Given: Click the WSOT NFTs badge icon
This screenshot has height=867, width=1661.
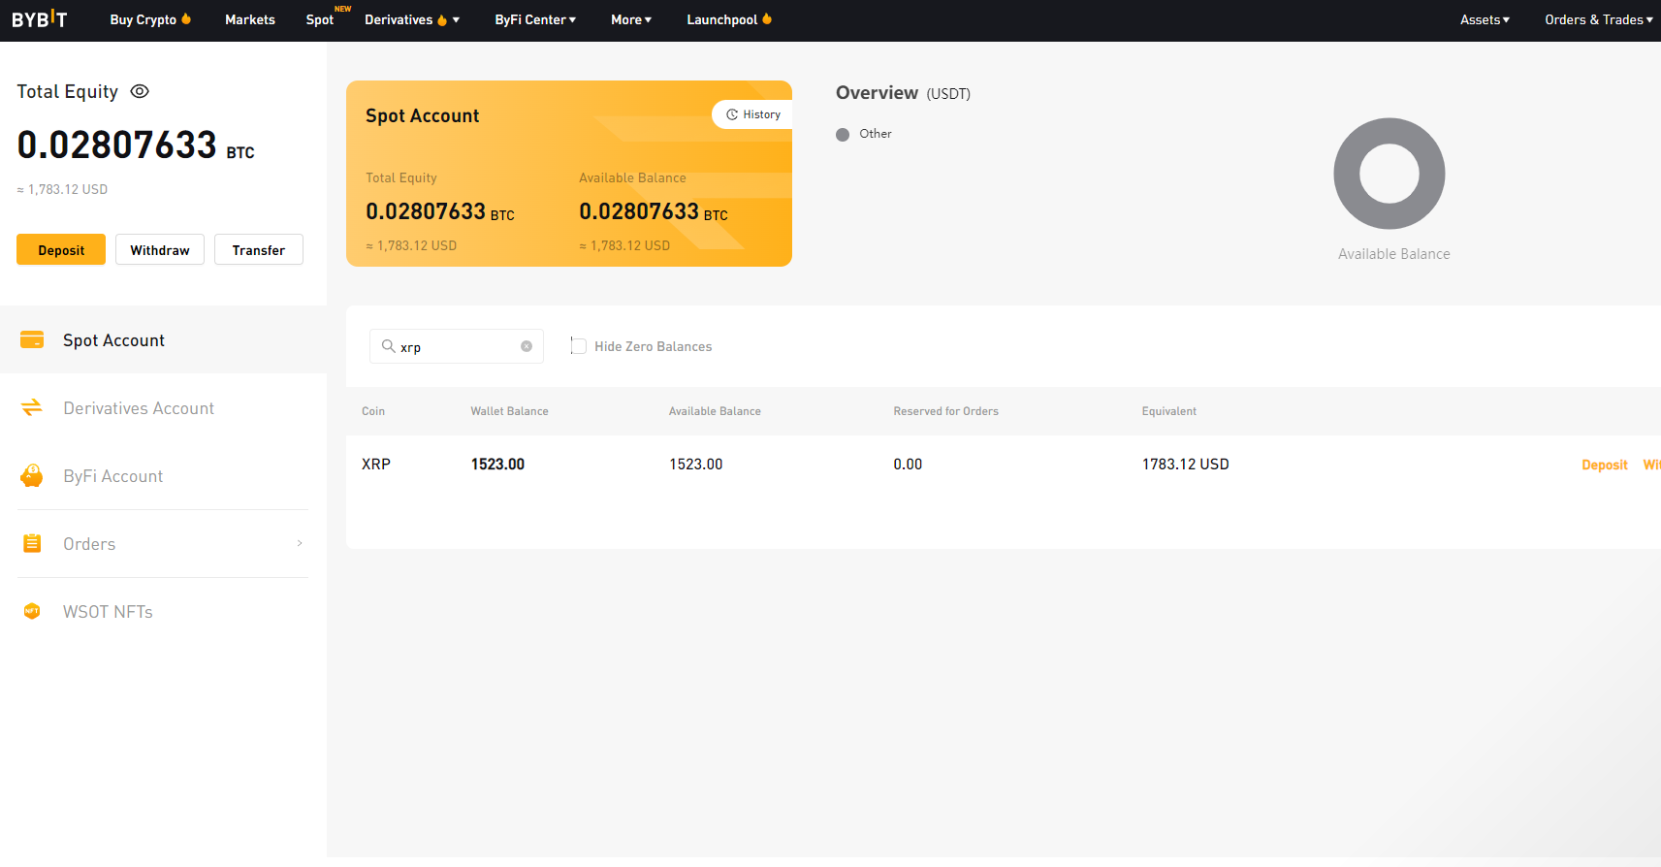Looking at the screenshot, I should (x=32, y=611).
